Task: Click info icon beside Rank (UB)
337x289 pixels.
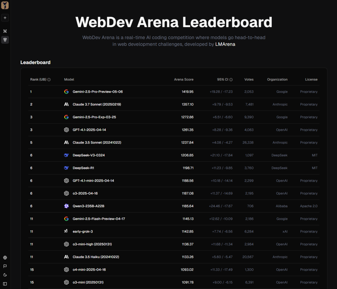Action: click(x=49, y=80)
